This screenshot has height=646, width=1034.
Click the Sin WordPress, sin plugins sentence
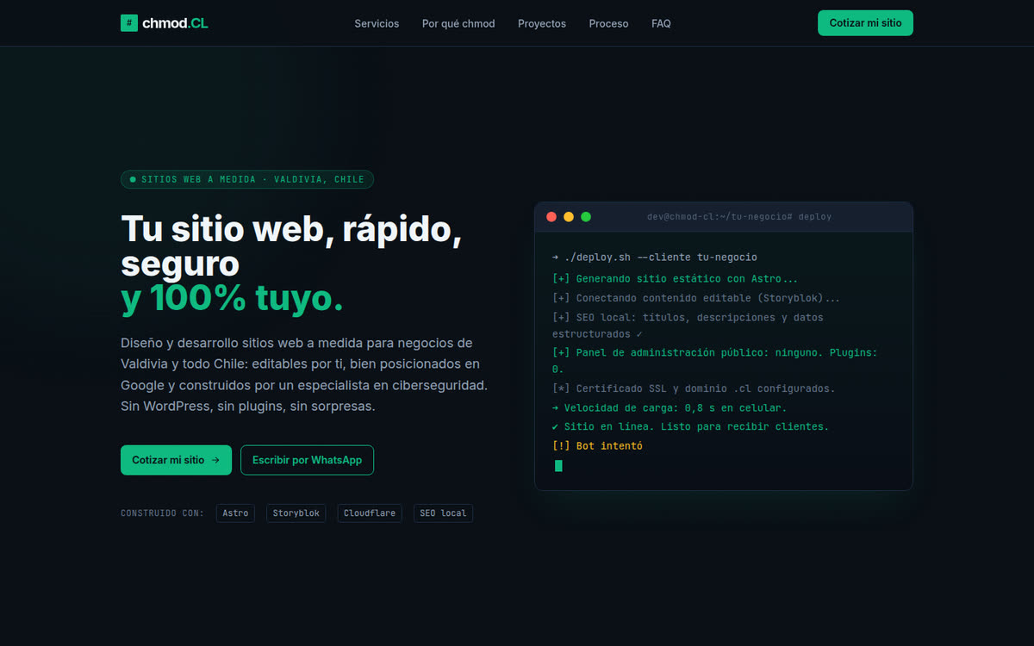click(248, 406)
